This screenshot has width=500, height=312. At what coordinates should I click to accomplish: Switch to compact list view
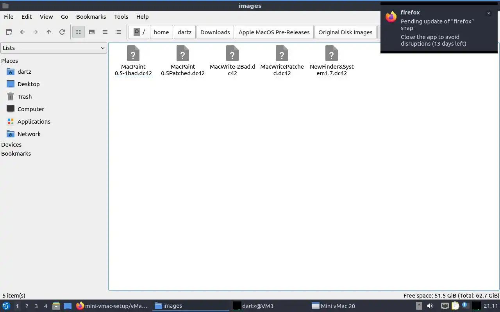[105, 32]
